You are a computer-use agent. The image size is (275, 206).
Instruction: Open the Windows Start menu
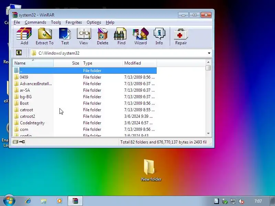9,201
